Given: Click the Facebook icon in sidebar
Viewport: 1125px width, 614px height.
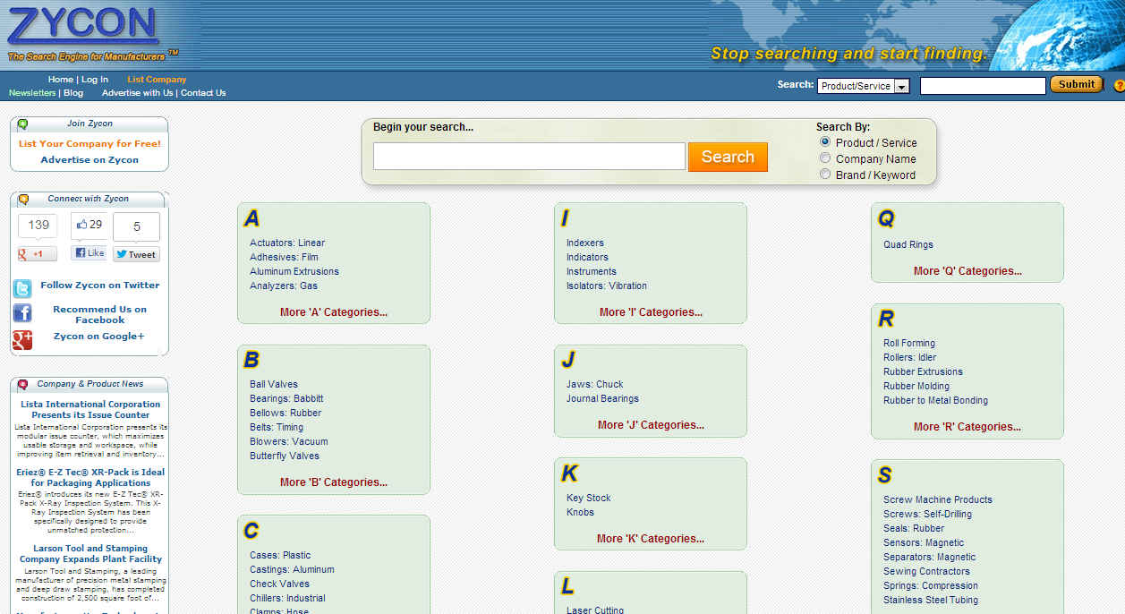Looking at the screenshot, I should [x=22, y=313].
